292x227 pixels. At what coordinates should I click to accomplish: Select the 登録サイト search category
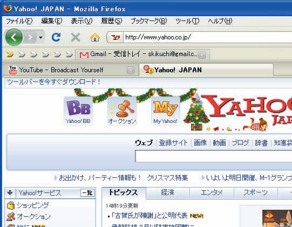click(173, 143)
